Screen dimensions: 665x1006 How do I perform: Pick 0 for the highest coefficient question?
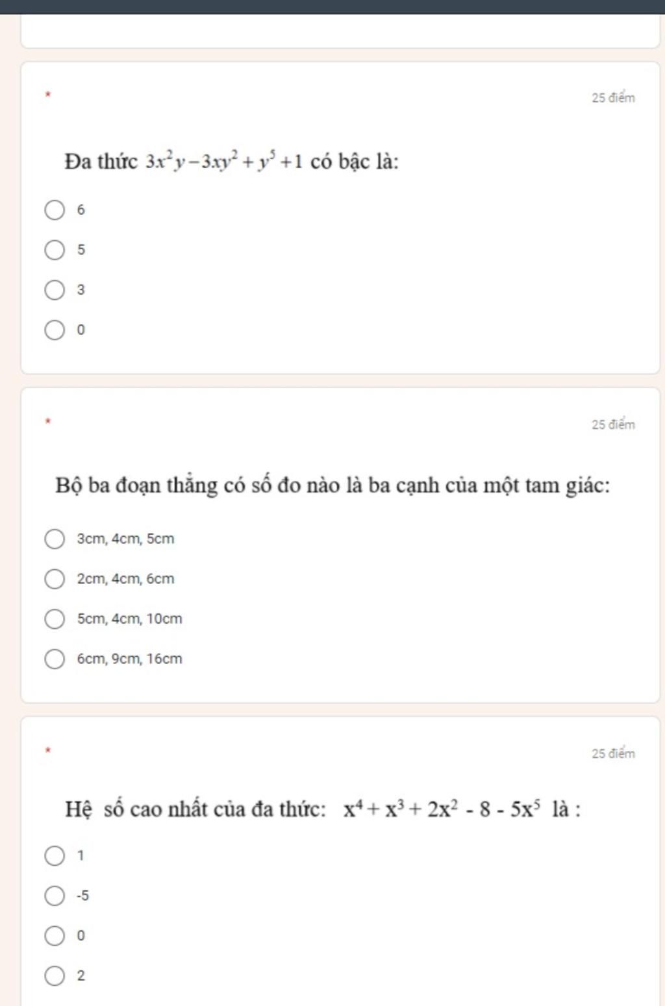coord(55,936)
